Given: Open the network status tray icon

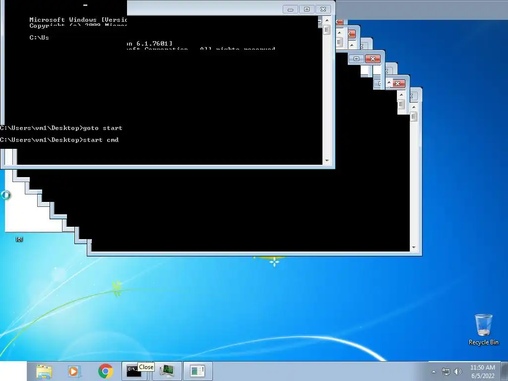Looking at the screenshot, I should (446, 372).
